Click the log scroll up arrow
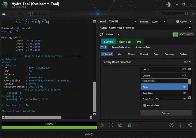Viewport: 196px width, 138px height. [95, 21]
